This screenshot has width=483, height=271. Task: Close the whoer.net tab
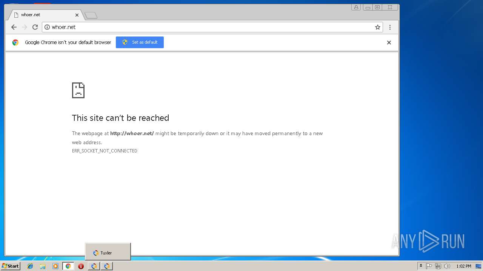pos(77,15)
